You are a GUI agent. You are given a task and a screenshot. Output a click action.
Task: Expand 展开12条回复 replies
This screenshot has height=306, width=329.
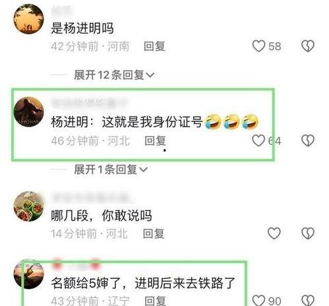click(114, 75)
